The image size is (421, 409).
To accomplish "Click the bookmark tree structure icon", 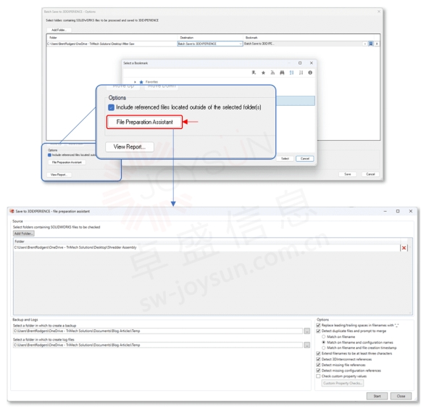I will (x=272, y=73).
